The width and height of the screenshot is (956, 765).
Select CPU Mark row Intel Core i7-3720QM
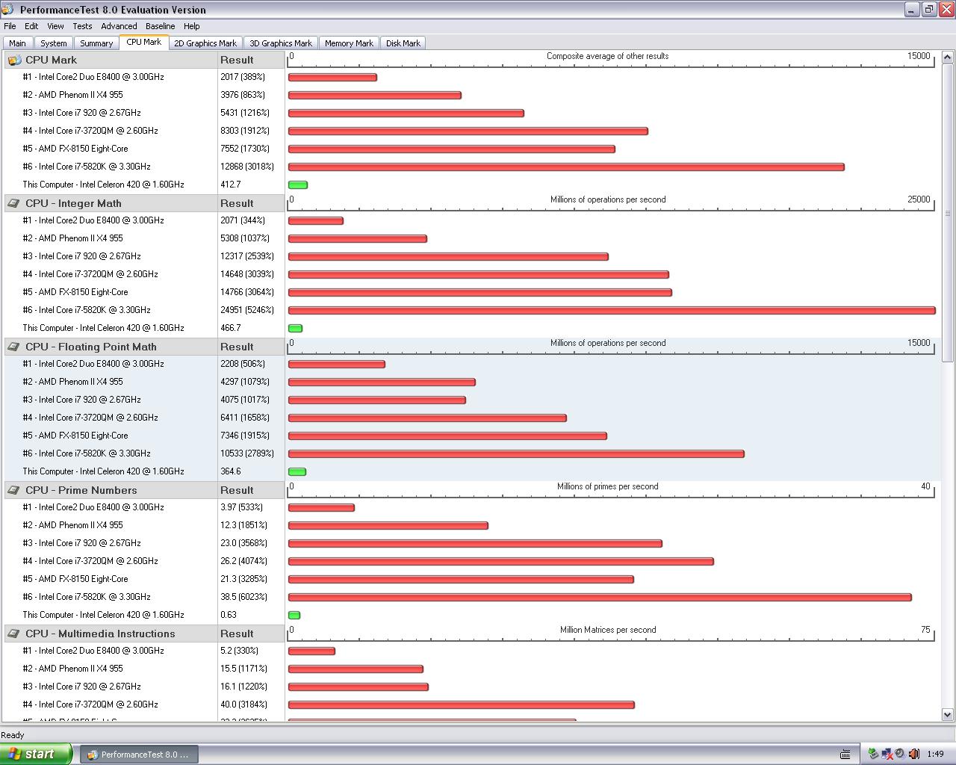click(90, 131)
